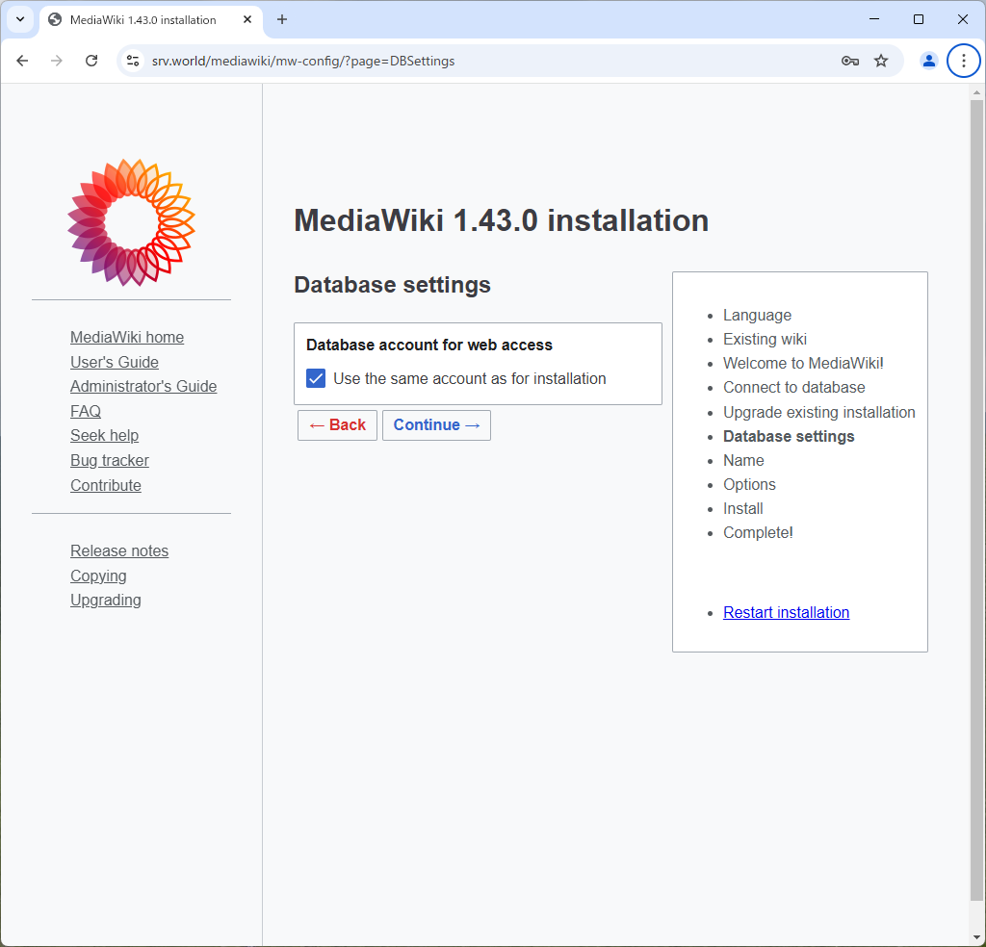The image size is (986, 947).
Task: Open the User's Guide link
Action: tap(115, 363)
